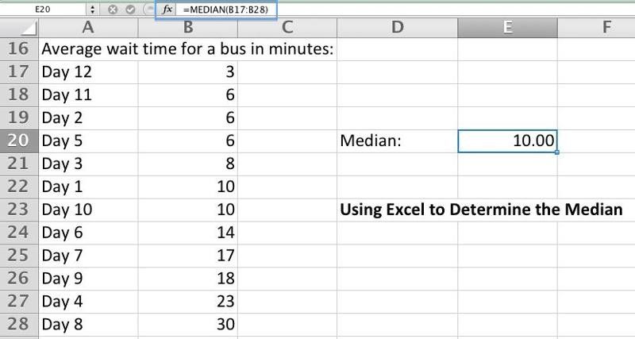
Task: Open the fx Insert Function button
Action: (x=167, y=10)
